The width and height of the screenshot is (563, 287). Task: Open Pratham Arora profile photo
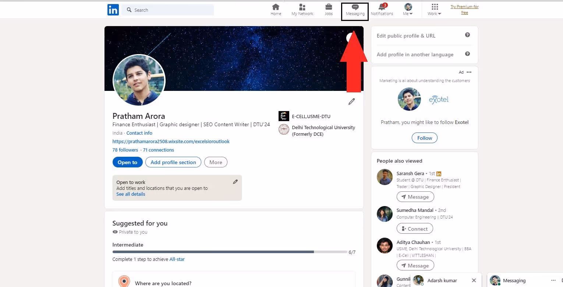(x=139, y=80)
